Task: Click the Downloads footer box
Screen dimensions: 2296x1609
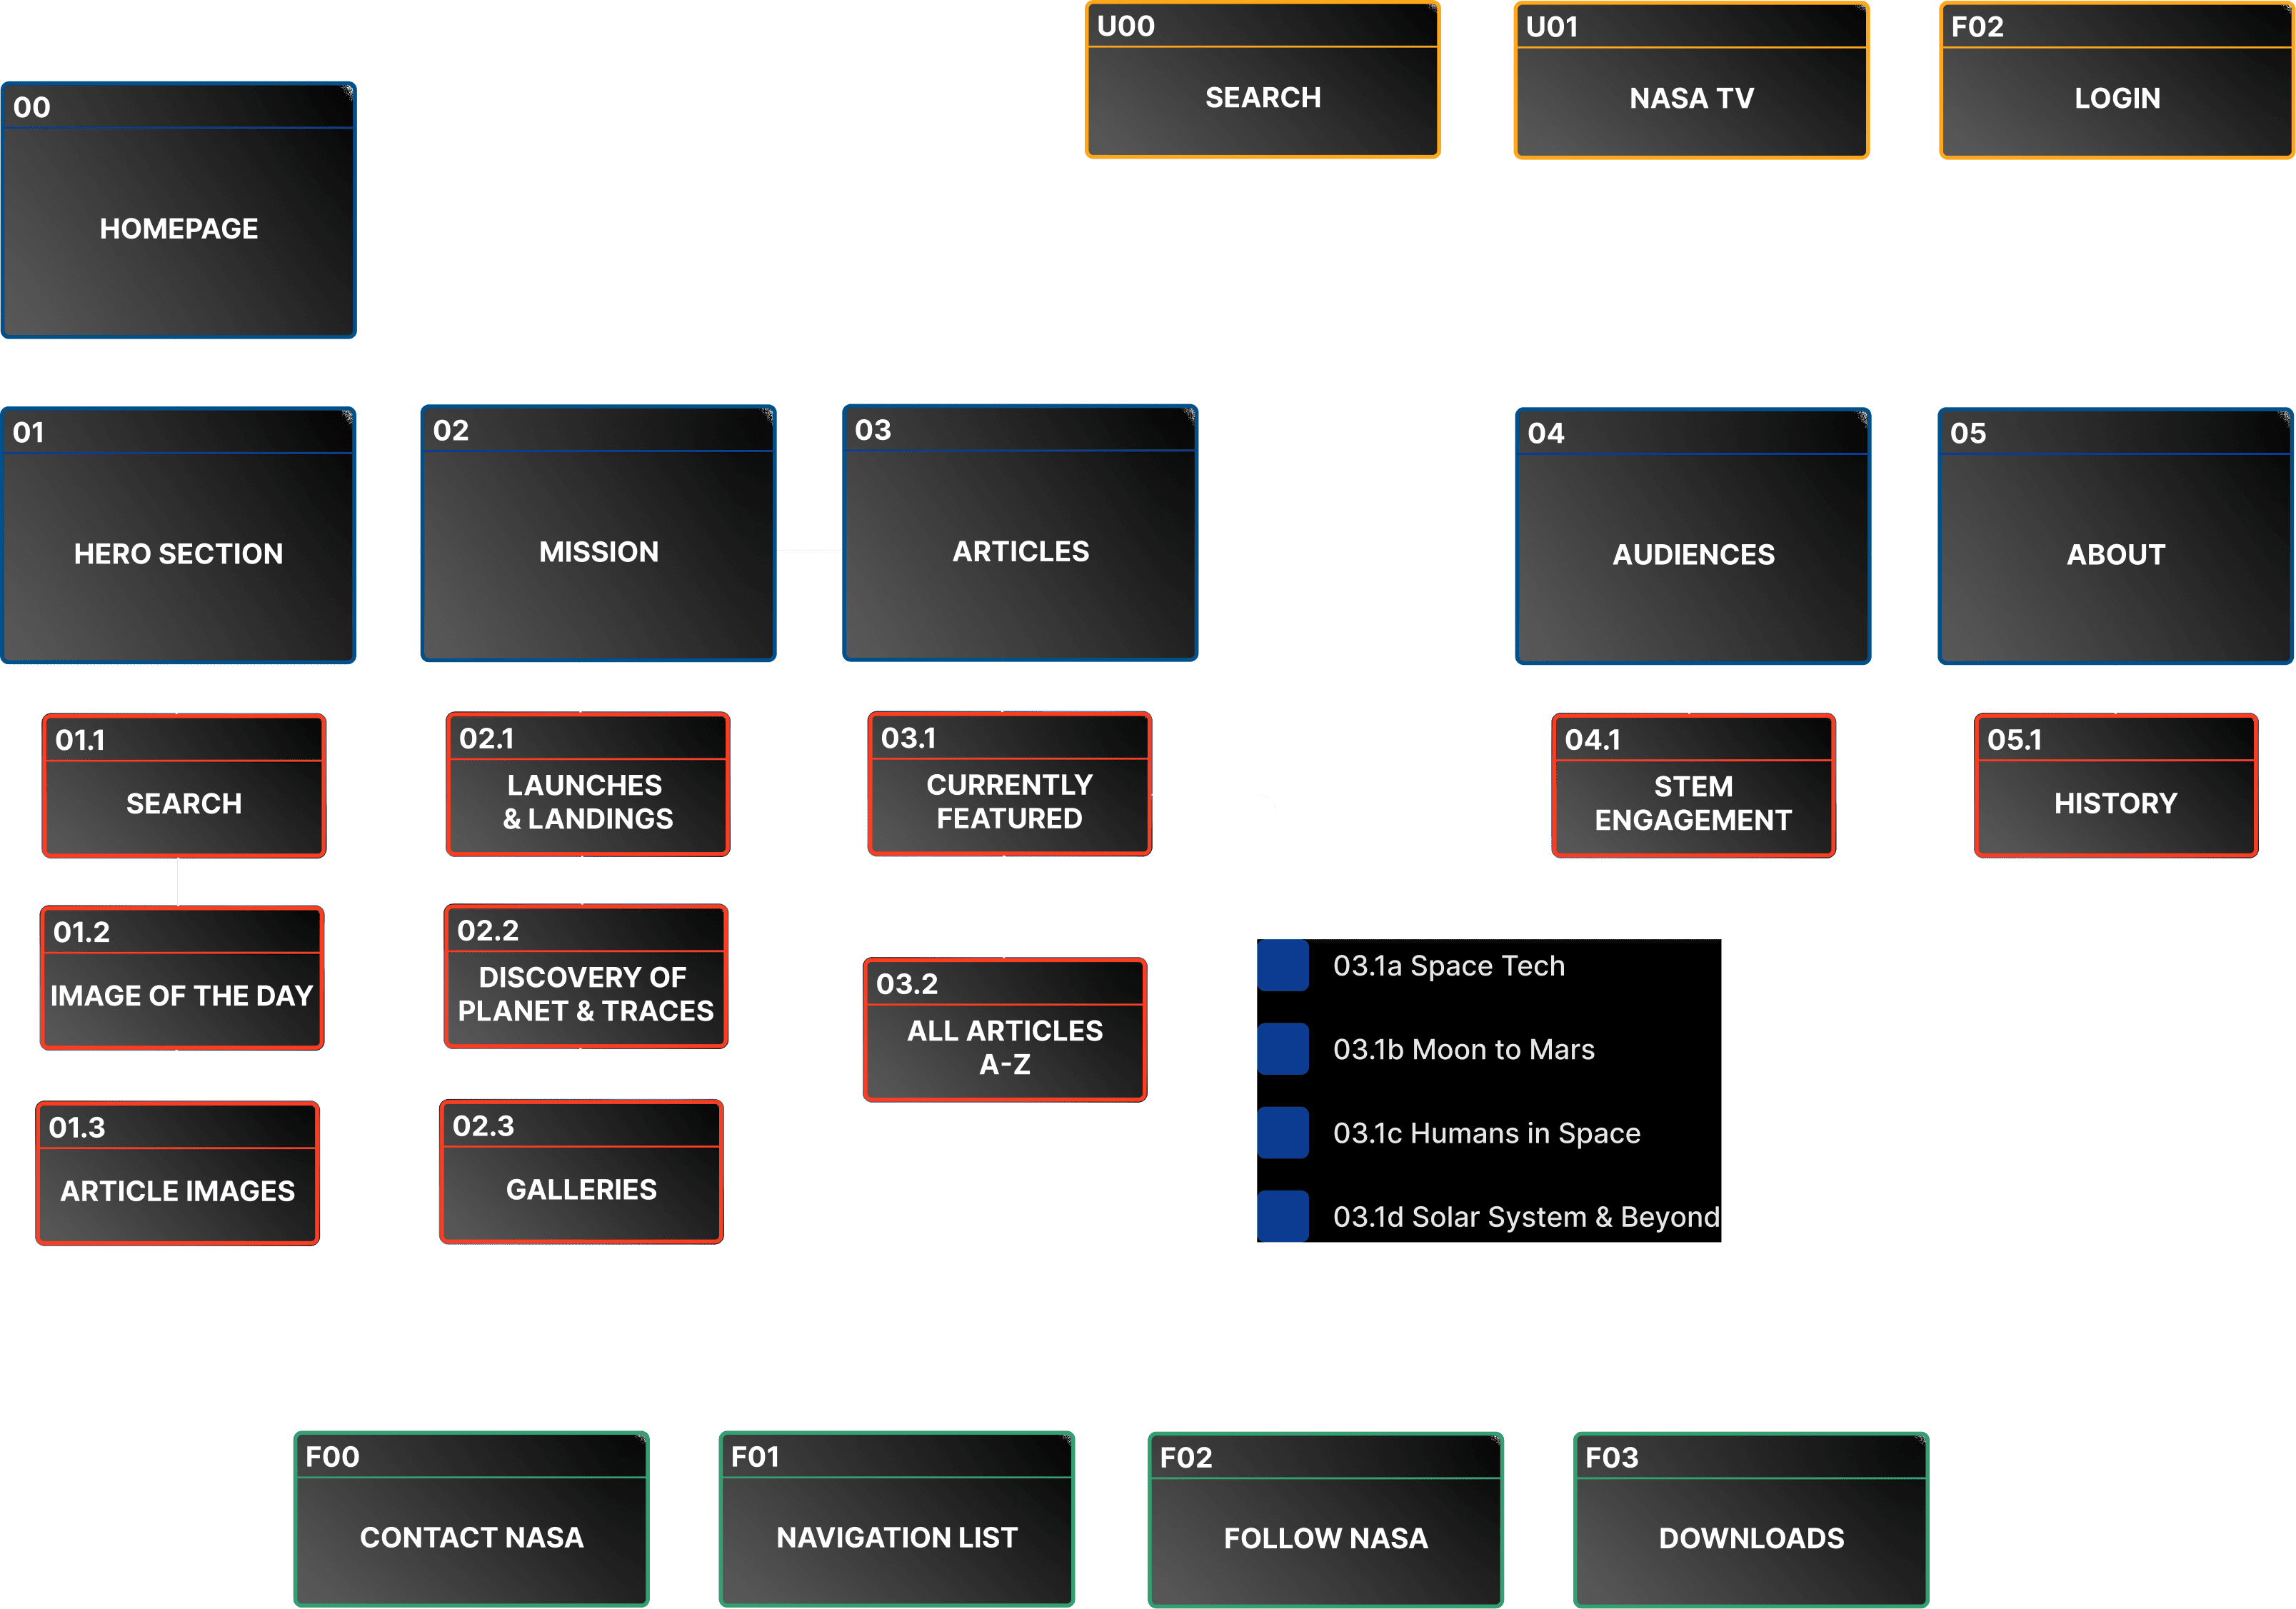Action: point(1751,1537)
